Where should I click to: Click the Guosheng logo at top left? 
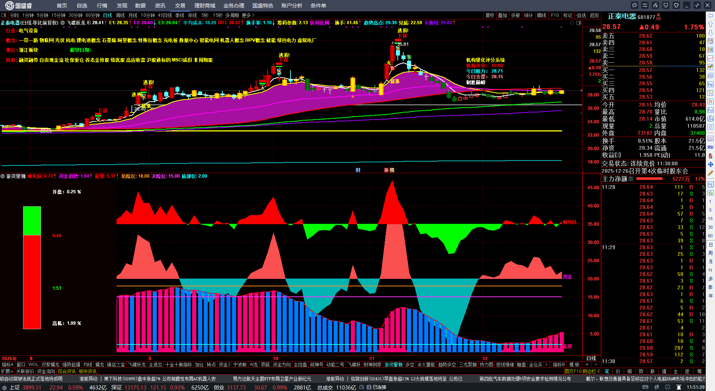click(x=19, y=6)
